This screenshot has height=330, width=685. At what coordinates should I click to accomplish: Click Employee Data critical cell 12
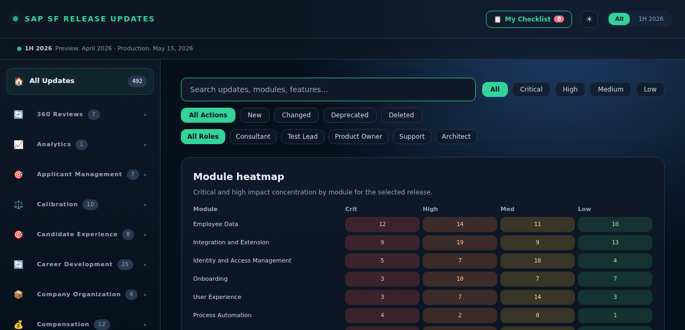[382, 224]
